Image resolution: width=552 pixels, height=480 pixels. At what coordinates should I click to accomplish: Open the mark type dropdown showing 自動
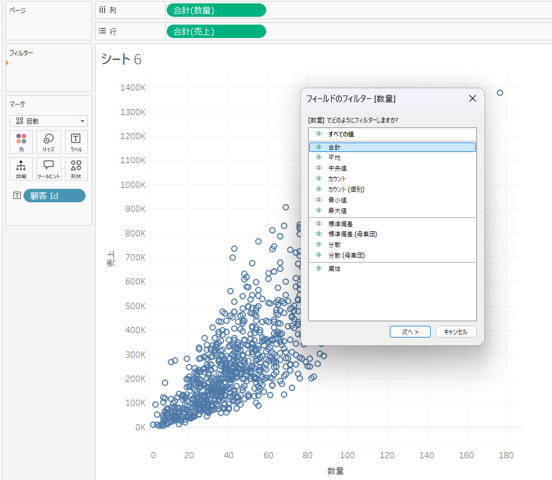[49, 121]
